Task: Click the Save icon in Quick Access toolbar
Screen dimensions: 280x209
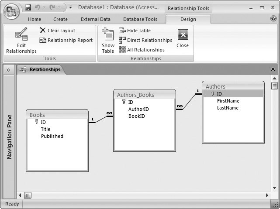Action: (x=28, y=8)
